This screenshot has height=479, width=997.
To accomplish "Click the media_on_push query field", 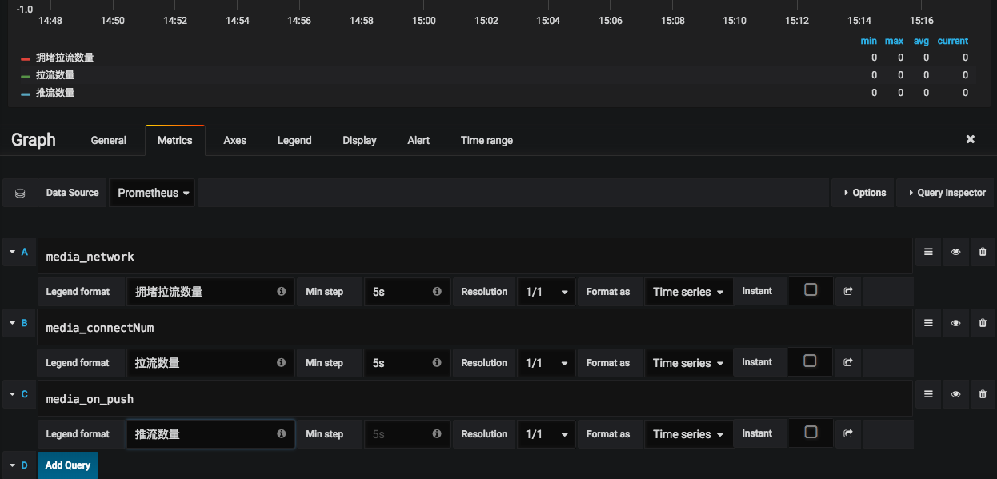I will click(475, 398).
